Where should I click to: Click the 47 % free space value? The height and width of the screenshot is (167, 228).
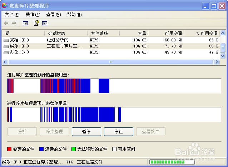click(214, 52)
